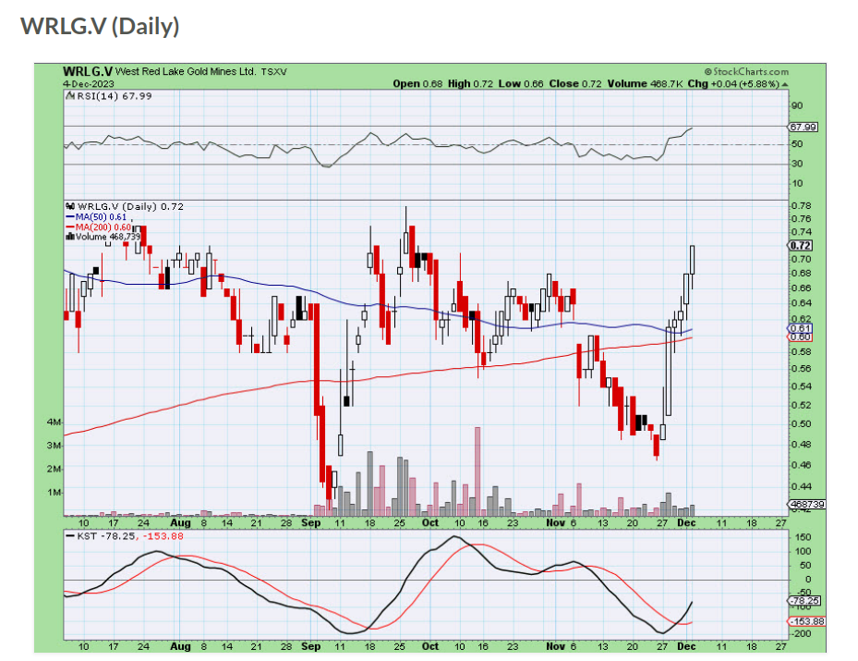The image size is (858, 661).
Task: Select the West Red Lake Gold Mines Ltd. name
Action: (x=186, y=71)
